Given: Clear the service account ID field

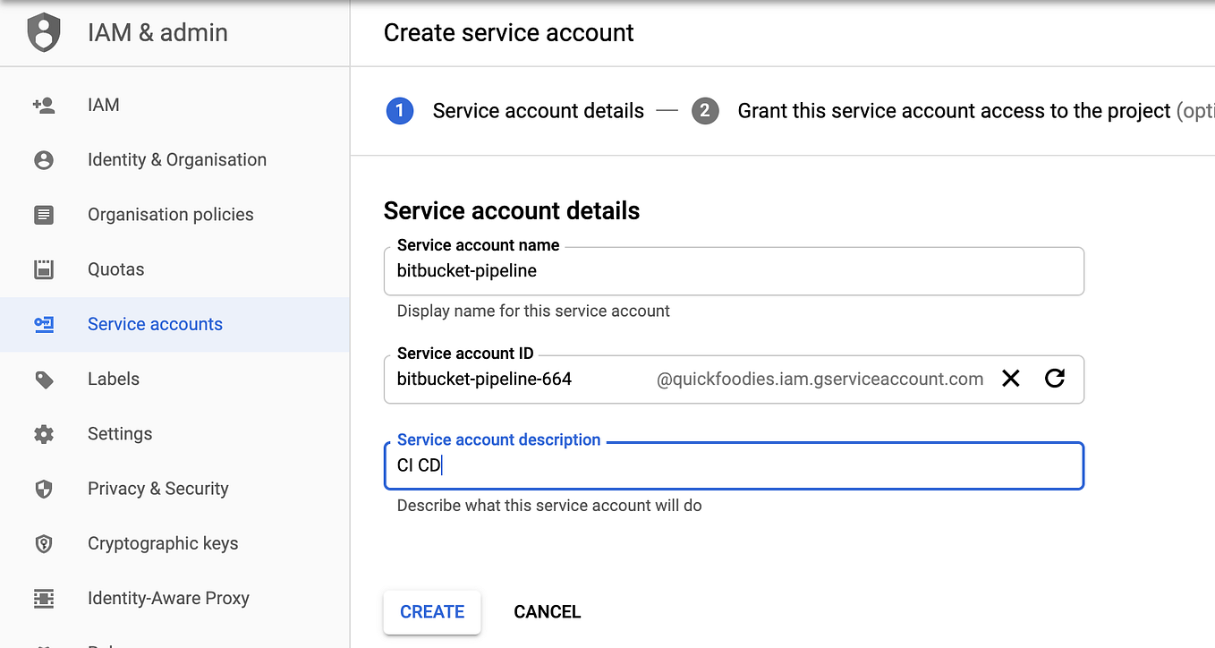Looking at the screenshot, I should point(1011,379).
